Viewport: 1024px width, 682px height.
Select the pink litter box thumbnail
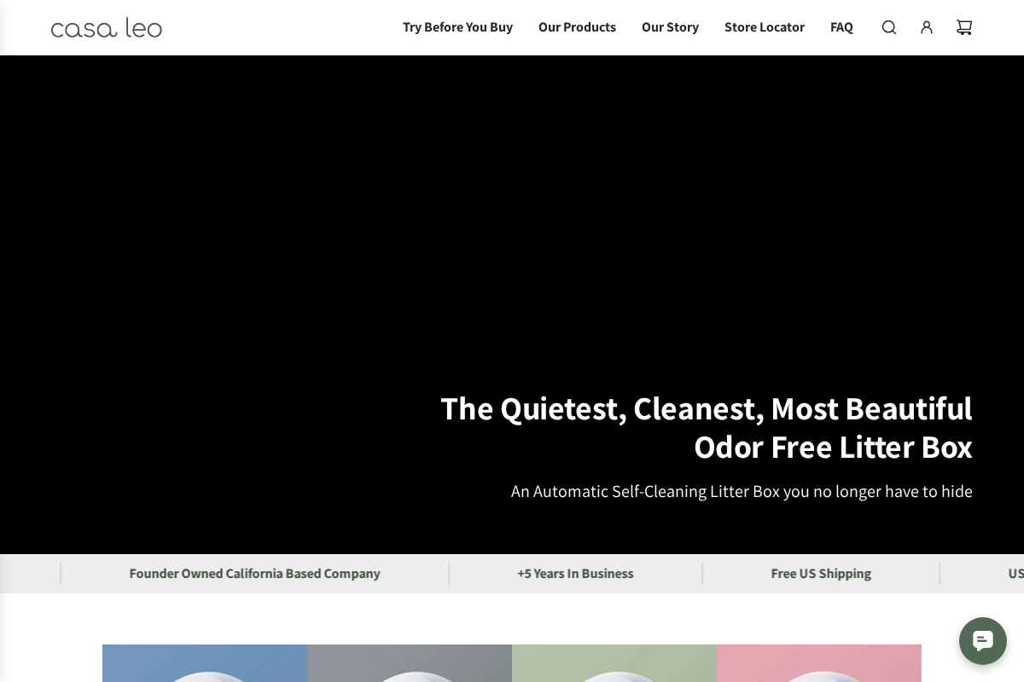click(818, 663)
